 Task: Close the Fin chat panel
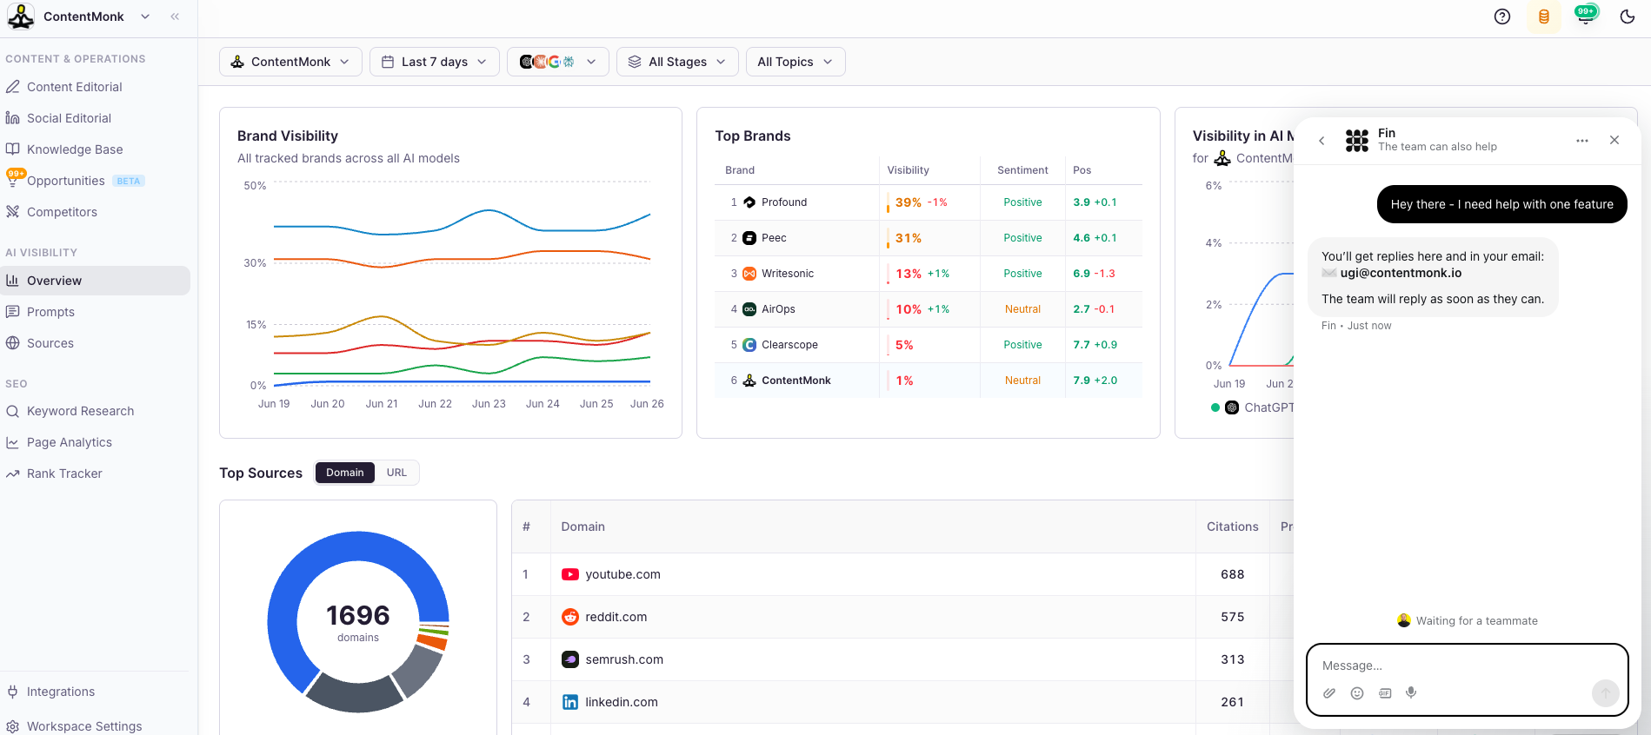click(x=1614, y=140)
